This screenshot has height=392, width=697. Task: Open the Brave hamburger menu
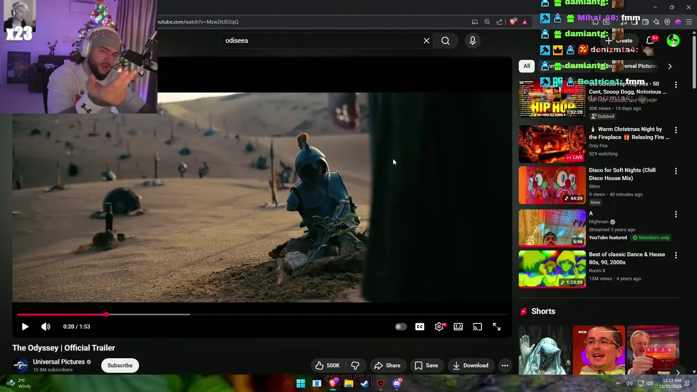689,22
